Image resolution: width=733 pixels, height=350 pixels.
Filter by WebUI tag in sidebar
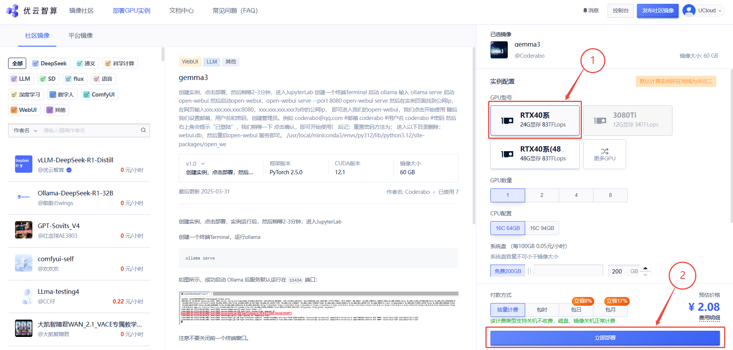(x=24, y=110)
